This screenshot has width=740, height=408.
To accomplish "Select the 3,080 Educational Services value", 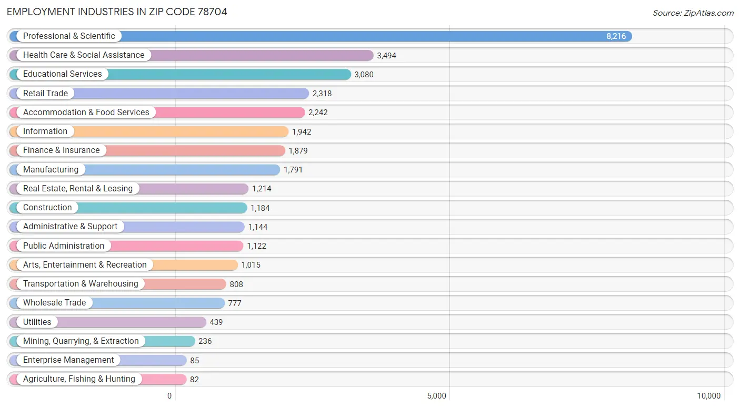I will [364, 75].
